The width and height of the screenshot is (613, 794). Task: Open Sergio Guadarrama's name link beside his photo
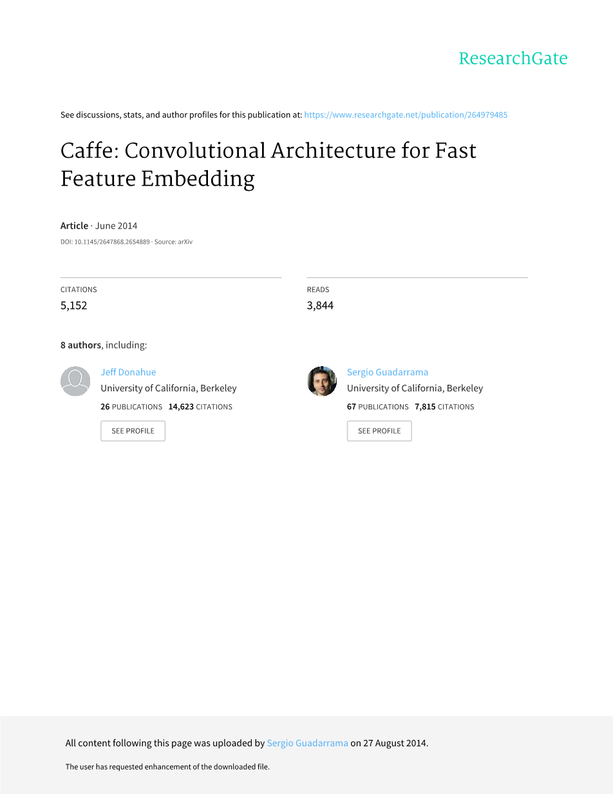387,372
